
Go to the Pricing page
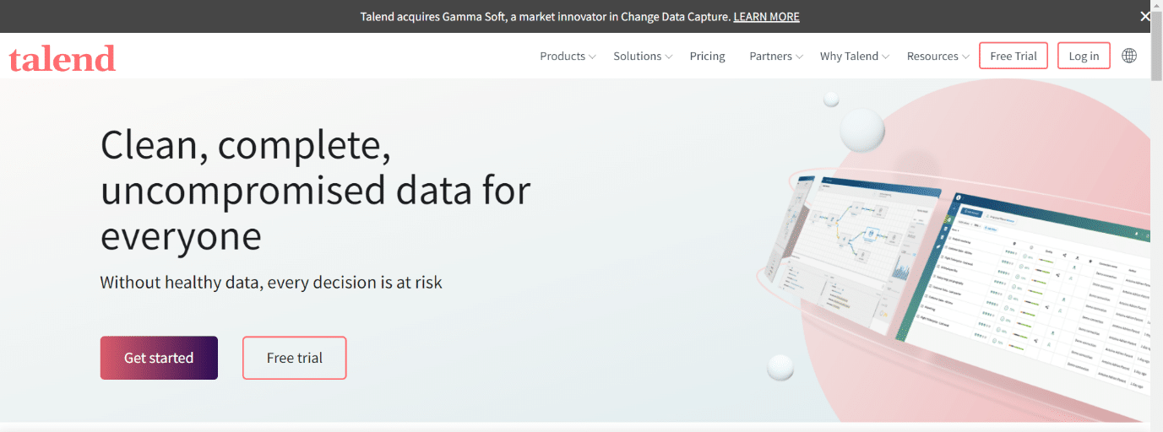707,56
